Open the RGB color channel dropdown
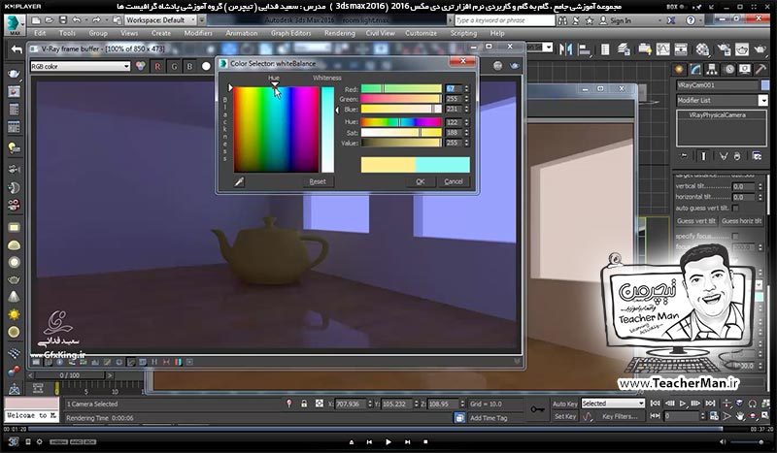 point(81,66)
